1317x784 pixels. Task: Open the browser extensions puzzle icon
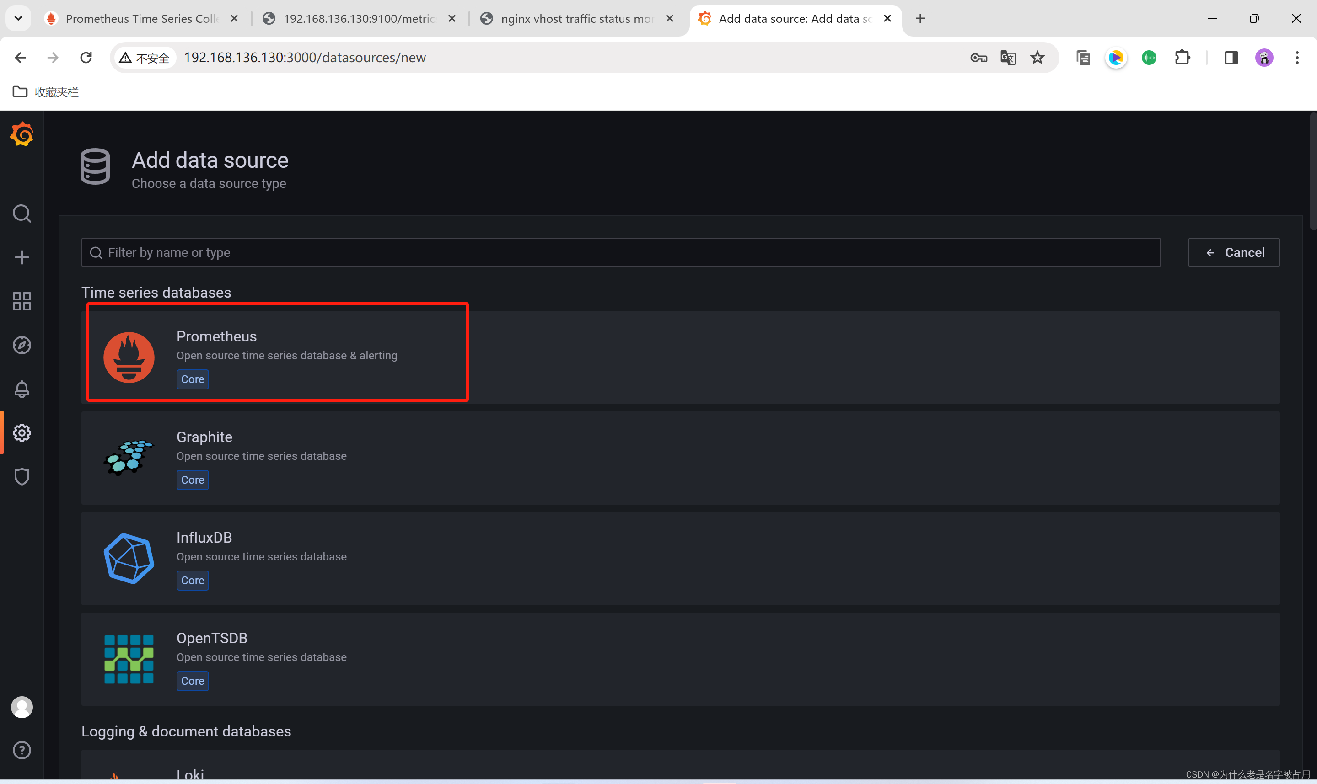tap(1182, 57)
